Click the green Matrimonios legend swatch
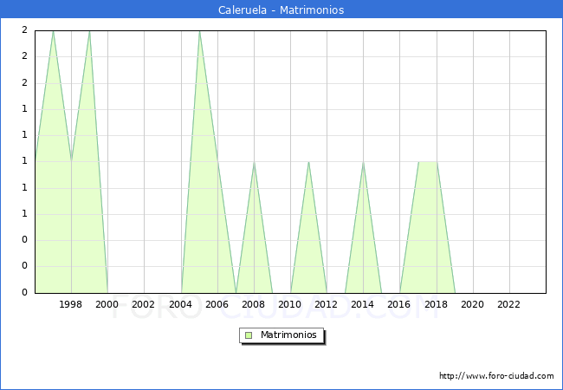This screenshot has height=390, width=563. [249, 335]
